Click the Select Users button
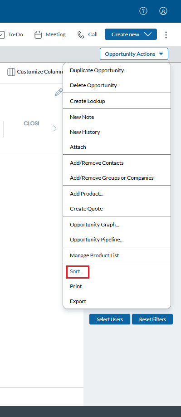The width and height of the screenshot is (181, 417). click(110, 319)
